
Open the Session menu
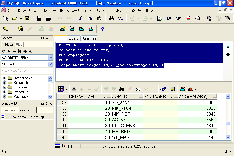[x=50, y=10]
